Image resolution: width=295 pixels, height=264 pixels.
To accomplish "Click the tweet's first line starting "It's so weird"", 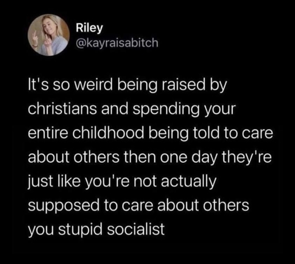I will point(127,85).
